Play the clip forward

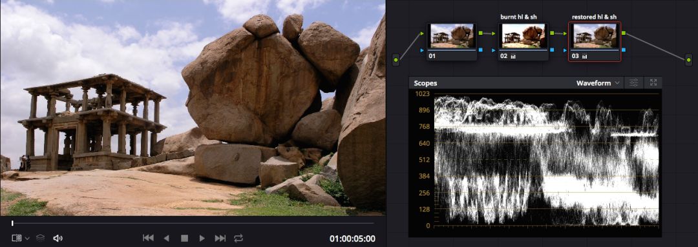202,238
